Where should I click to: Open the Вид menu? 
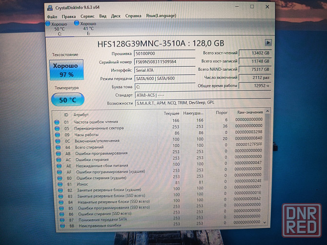[102, 16]
